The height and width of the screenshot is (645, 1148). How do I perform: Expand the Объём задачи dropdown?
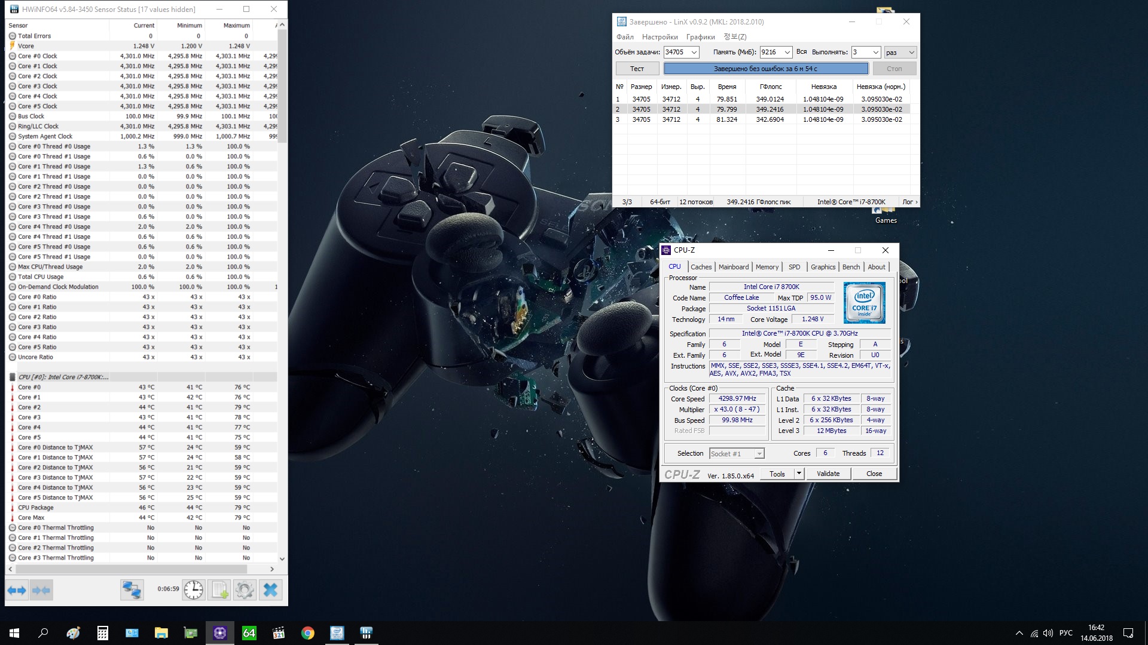click(x=694, y=53)
